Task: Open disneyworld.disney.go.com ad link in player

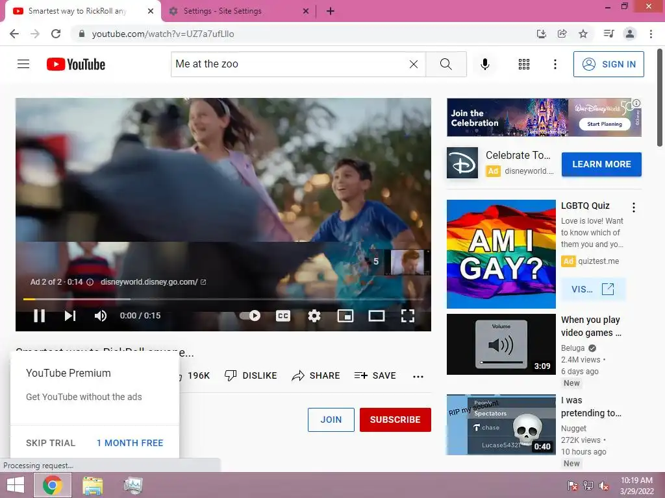Action: pos(153,281)
